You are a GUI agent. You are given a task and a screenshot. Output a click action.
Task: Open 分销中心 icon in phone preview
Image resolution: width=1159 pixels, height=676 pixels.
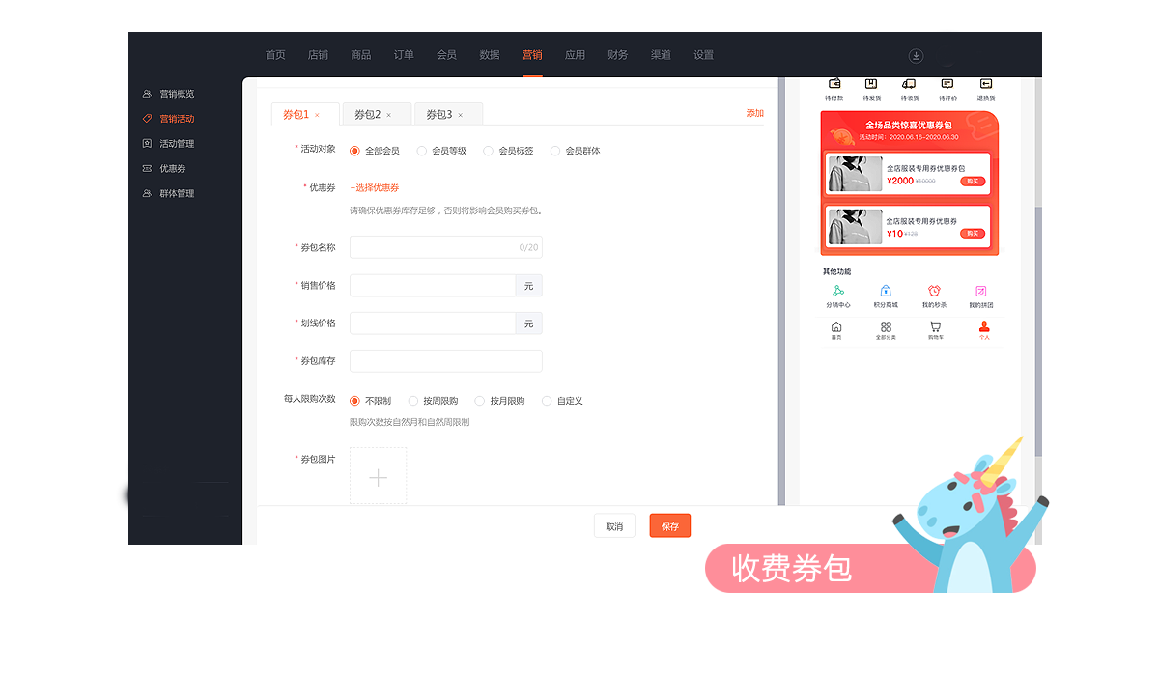837,291
